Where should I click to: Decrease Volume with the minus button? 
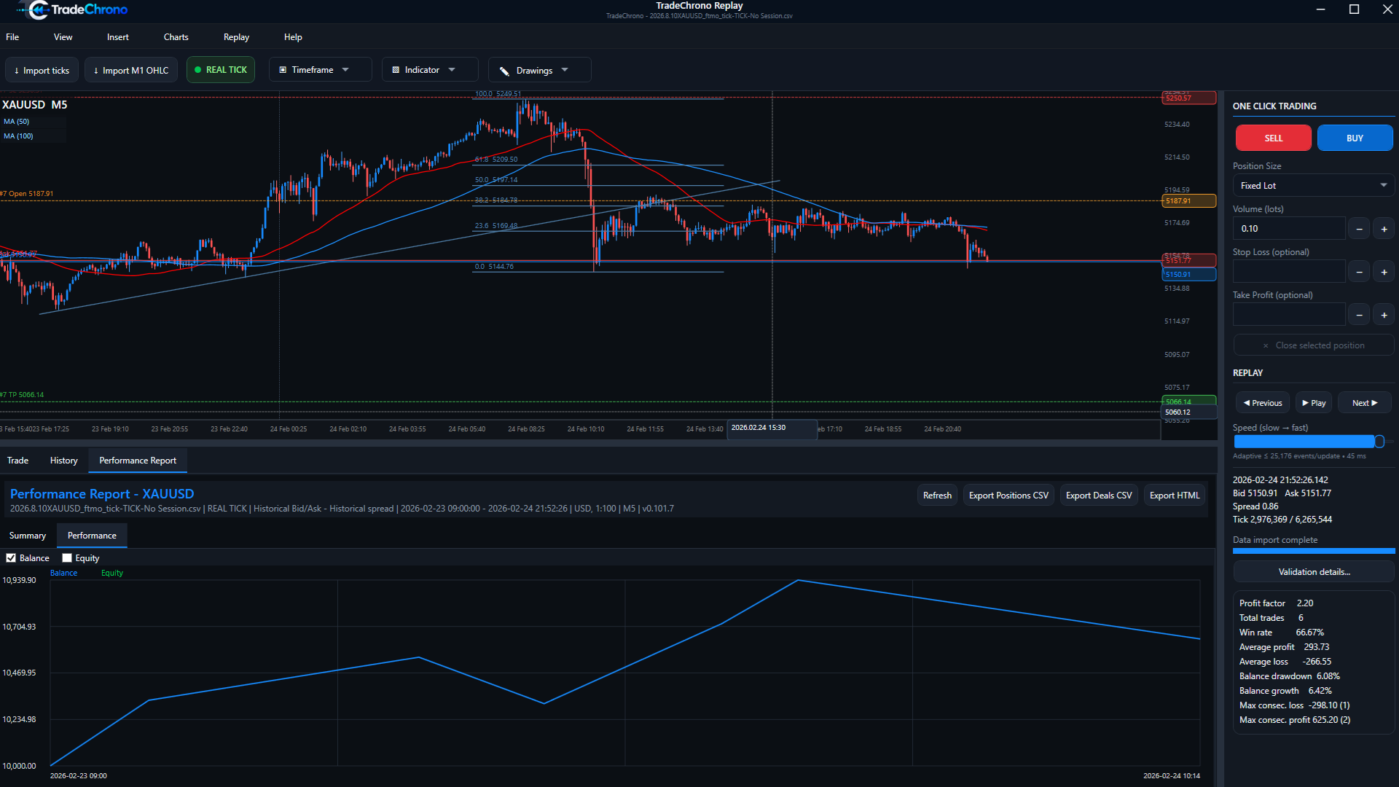pos(1359,229)
